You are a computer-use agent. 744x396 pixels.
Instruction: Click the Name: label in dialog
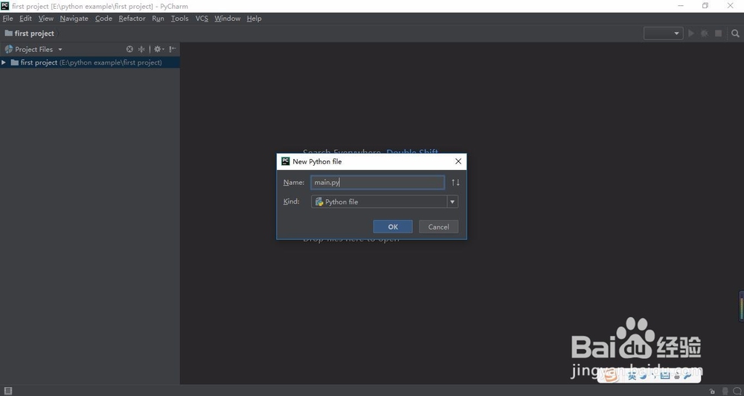(294, 182)
